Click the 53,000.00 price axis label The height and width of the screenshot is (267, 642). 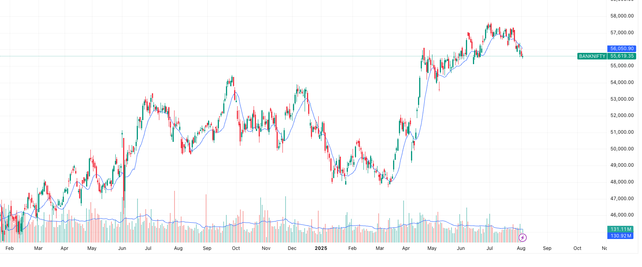point(622,99)
